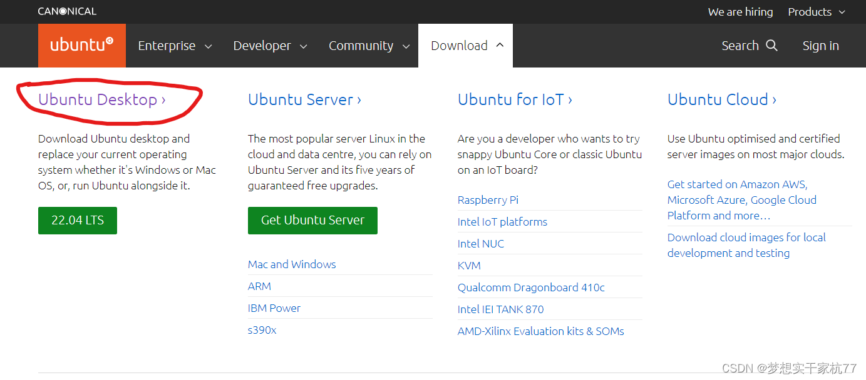
Task: Open the IBM Power link
Action: point(274,308)
